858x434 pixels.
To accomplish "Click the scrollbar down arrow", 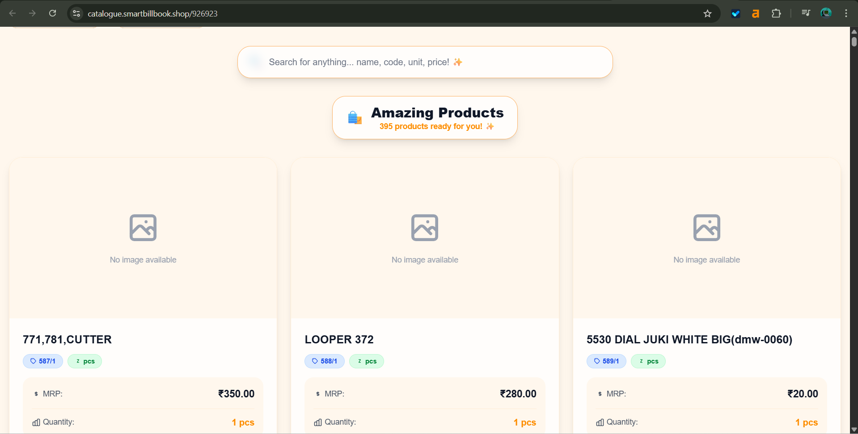I will coord(854,430).
